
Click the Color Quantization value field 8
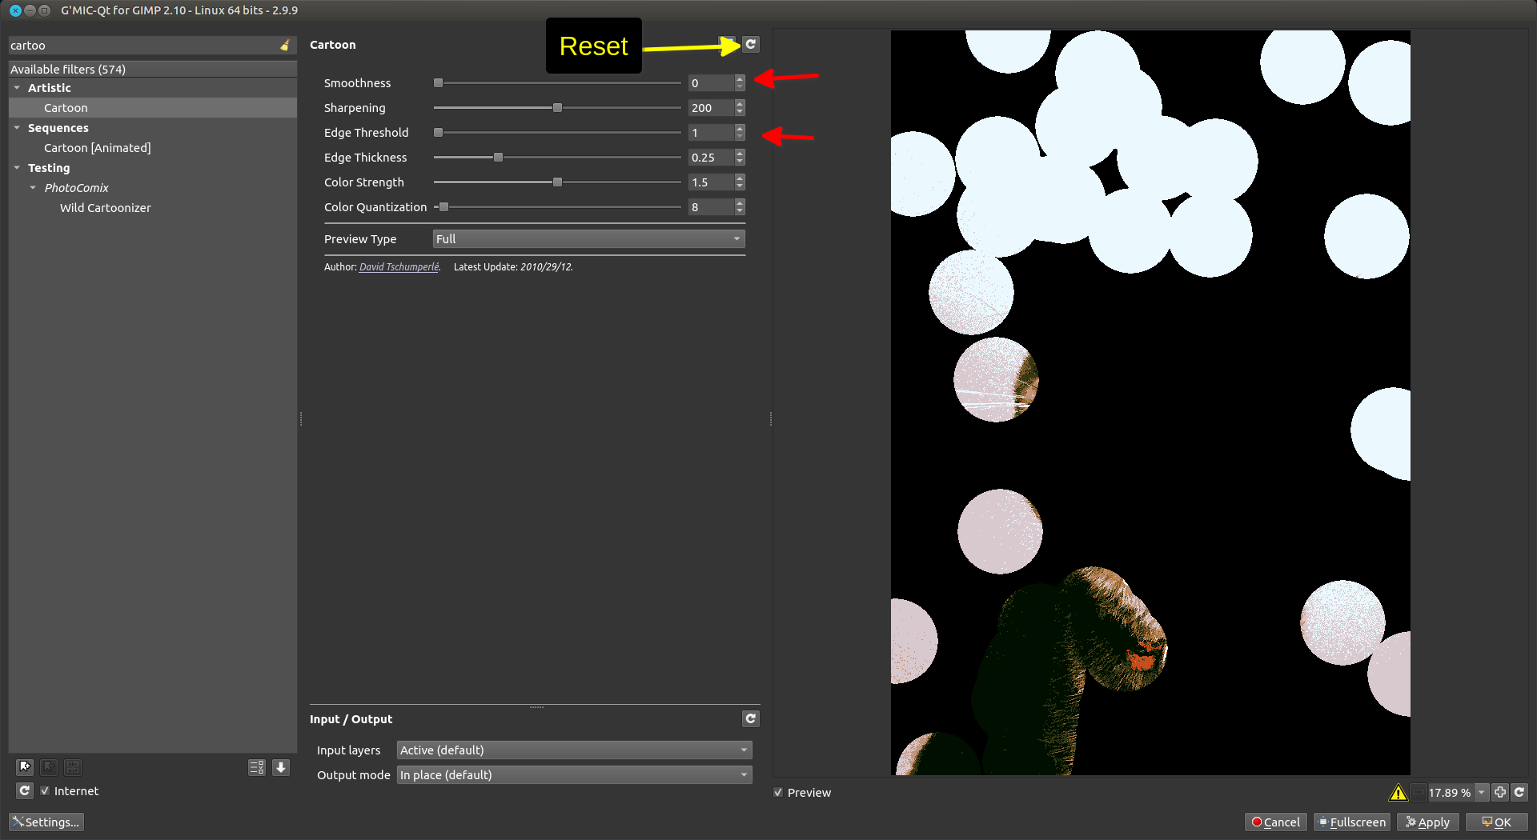[x=711, y=207]
